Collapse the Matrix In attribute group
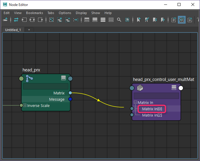 pyautogui.click(x=136, y=103)
